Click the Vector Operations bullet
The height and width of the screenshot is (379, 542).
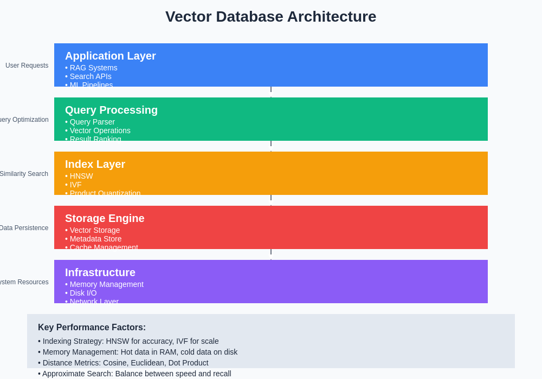[100, 130]
